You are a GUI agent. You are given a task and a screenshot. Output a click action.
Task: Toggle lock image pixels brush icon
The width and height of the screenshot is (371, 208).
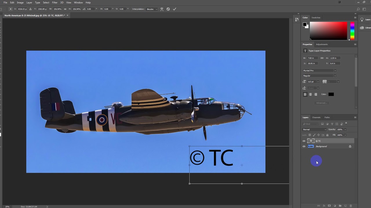pyautogui.click(x=314, y=135)
